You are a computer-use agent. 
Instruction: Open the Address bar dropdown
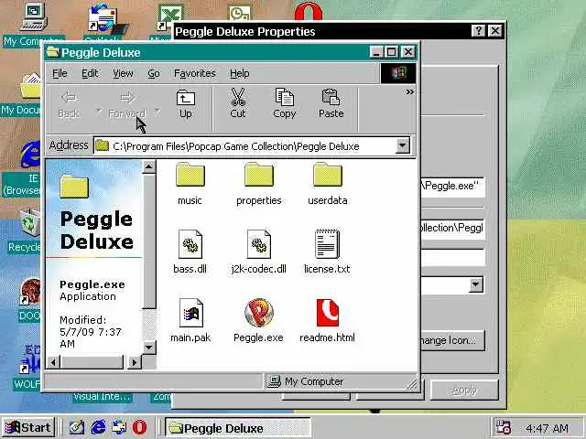tap(403, 145)
